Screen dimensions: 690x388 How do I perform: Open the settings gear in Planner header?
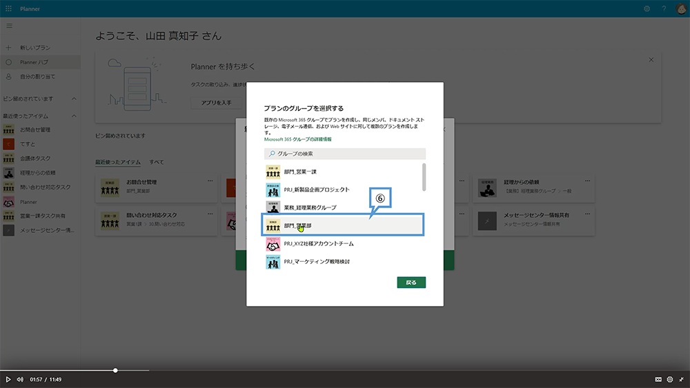pos(647,8)
